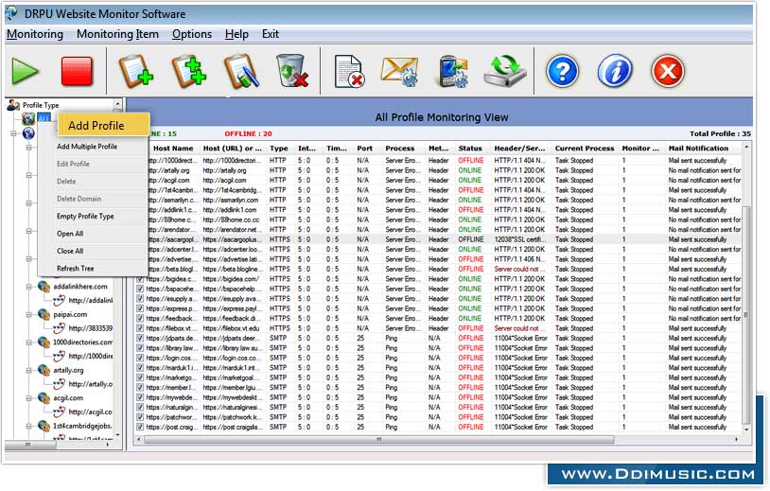Click the refresh drive icon with green arrows

pyautogui.click(x=505, y=71)
